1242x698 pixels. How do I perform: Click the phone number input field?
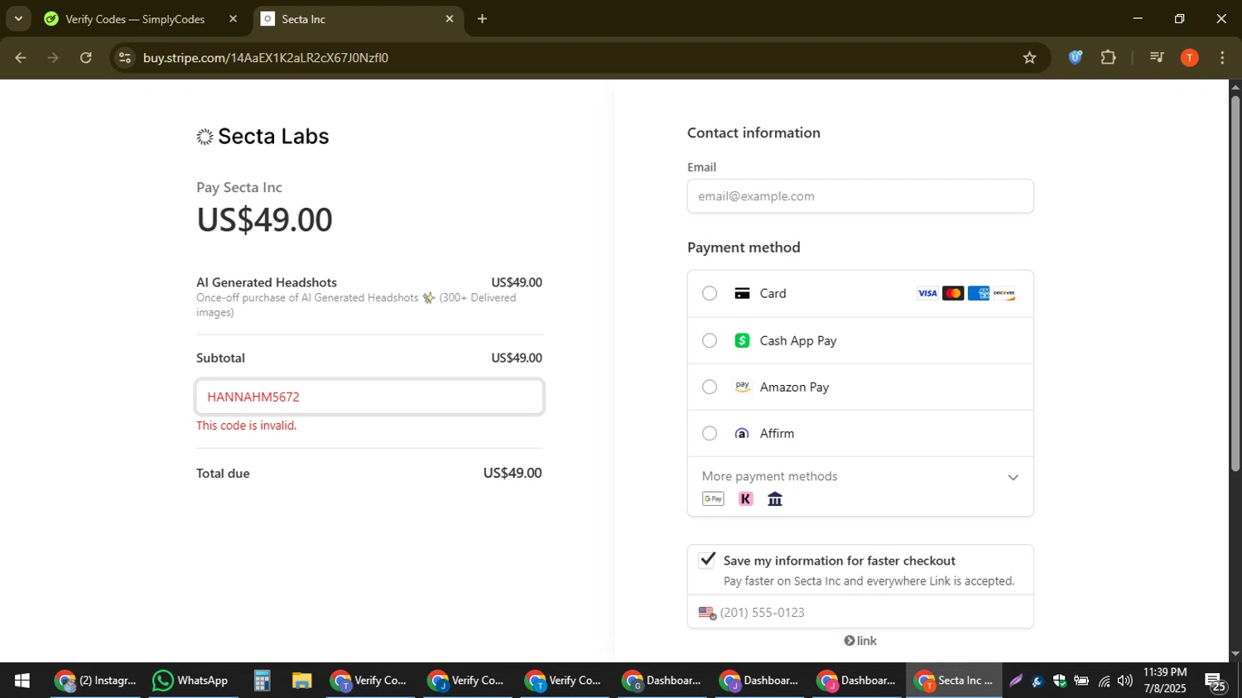[860, 613]
